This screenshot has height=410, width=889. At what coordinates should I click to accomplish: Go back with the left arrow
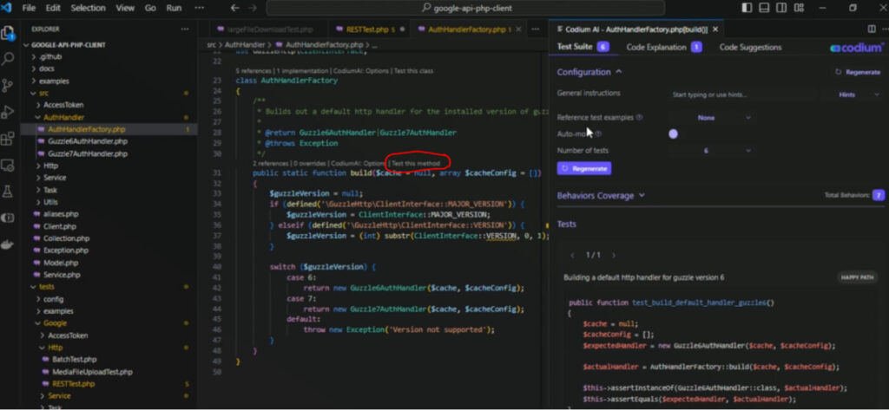pyautogui.click(x=235, y=8)
